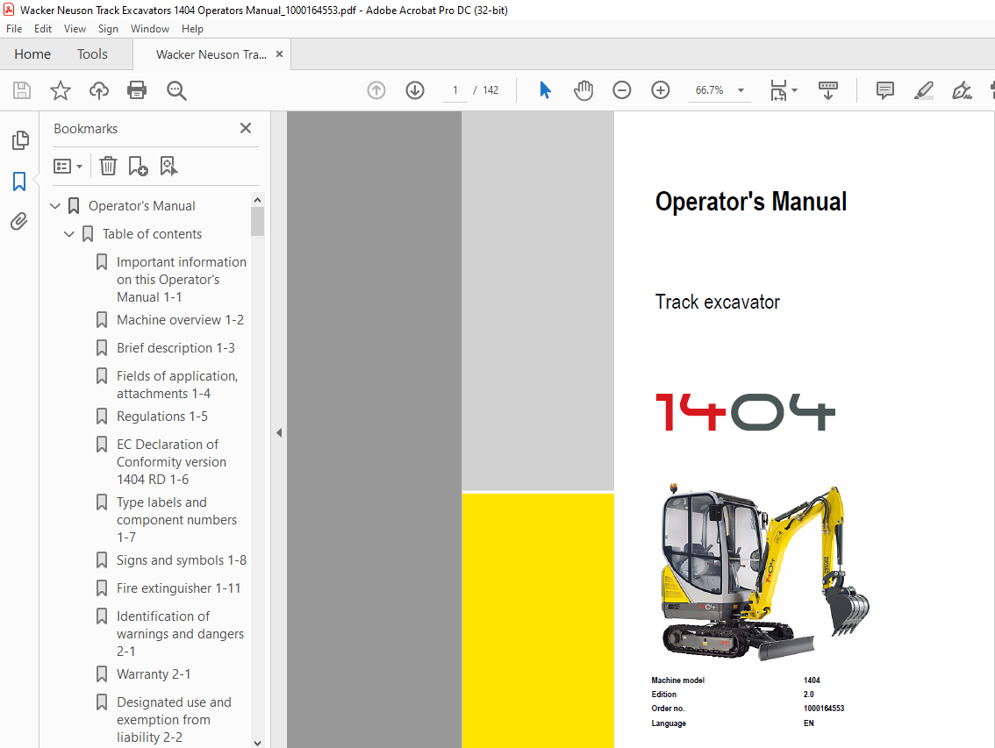The width and height of the screenshot is (995, 748).
Task: Click the Save file icon
Action: [x=22, y=90]
